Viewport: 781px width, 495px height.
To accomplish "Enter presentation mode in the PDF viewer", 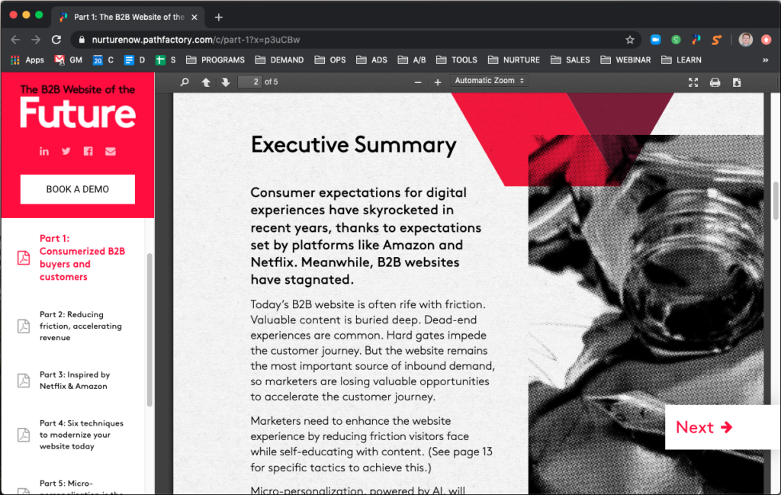I will coord(693,82).
